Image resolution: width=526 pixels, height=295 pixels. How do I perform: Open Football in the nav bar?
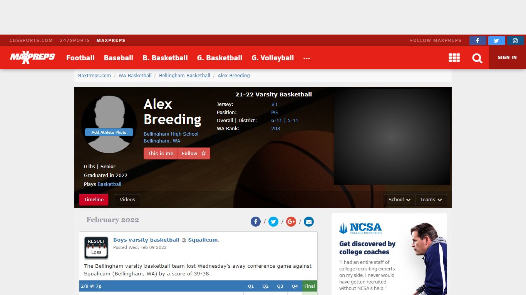(x=80, y=58)
